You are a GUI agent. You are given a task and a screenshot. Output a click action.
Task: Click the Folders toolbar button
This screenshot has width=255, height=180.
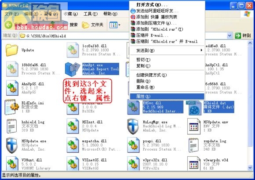pyautogui.click(x=92, y=25)
